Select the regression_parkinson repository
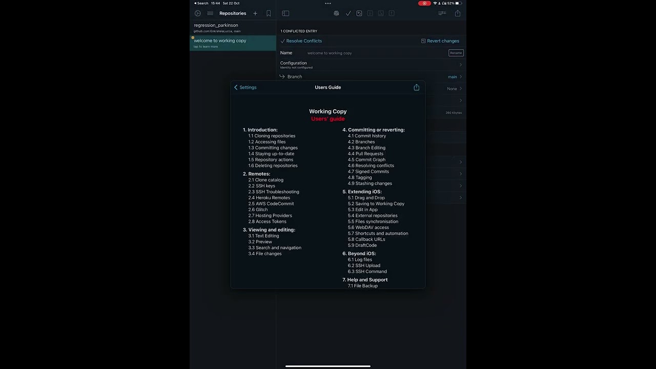This screenshot has height=369, width=656. [x=233, y=28]
